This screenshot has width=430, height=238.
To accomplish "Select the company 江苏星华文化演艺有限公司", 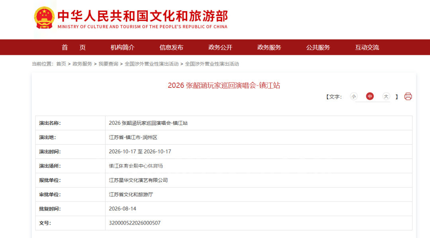I will 138,180.
